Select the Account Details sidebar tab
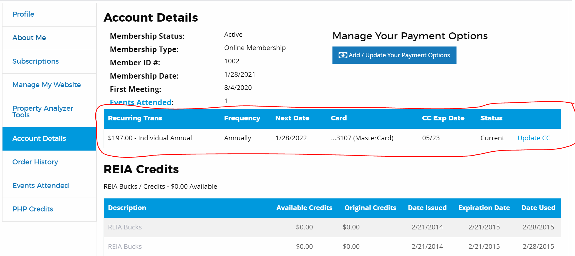Image resolution: width=575 pixels, height=256 pixels. [39, 139]
